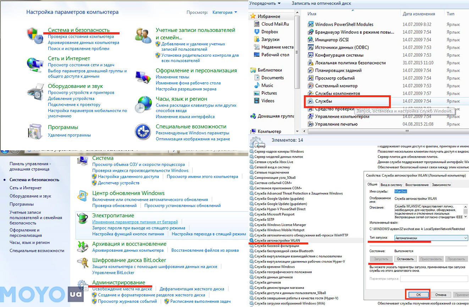Click the Параметры запуска input field
469x307 pixels.
434,279
